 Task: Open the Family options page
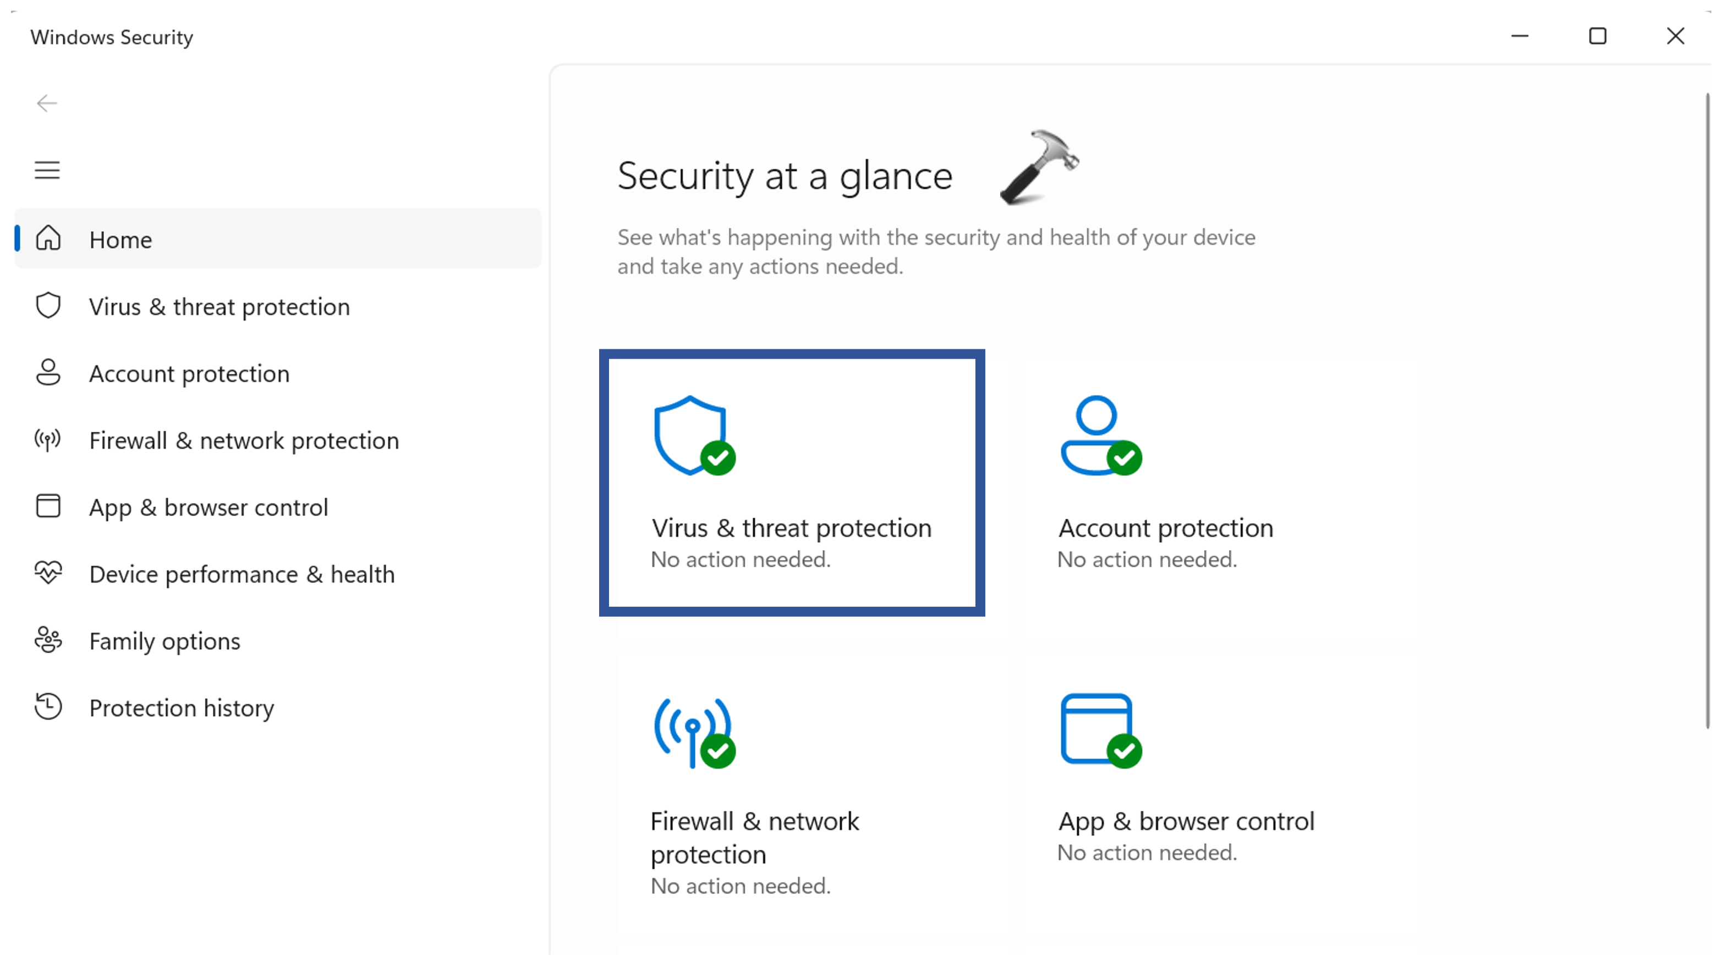[164, 641]
